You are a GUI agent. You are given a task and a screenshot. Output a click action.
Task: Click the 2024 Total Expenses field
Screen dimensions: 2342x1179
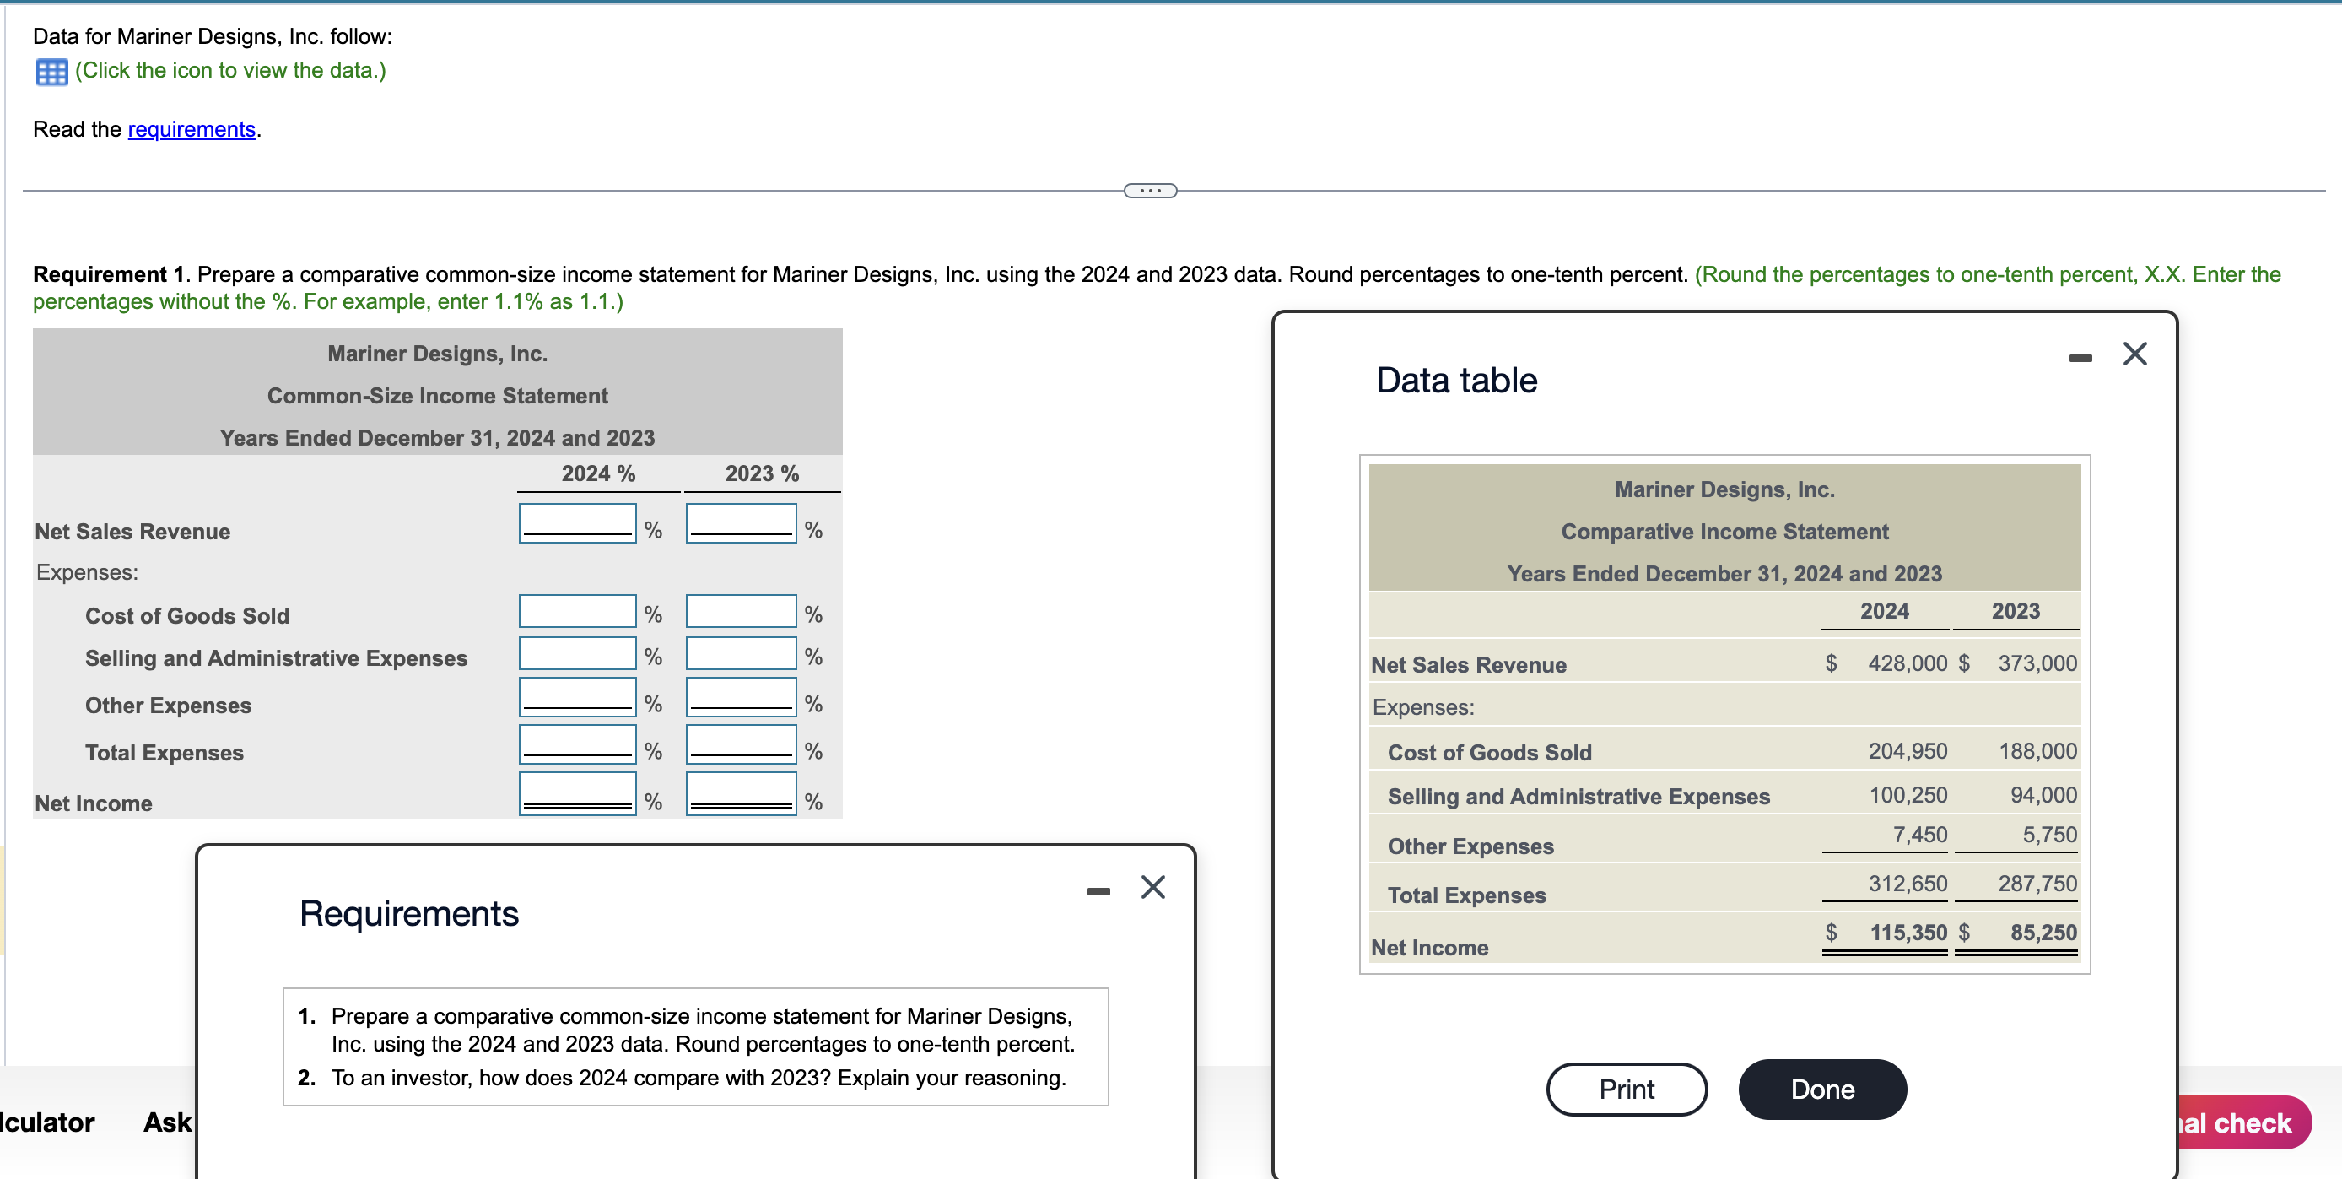tap(576, 744)
